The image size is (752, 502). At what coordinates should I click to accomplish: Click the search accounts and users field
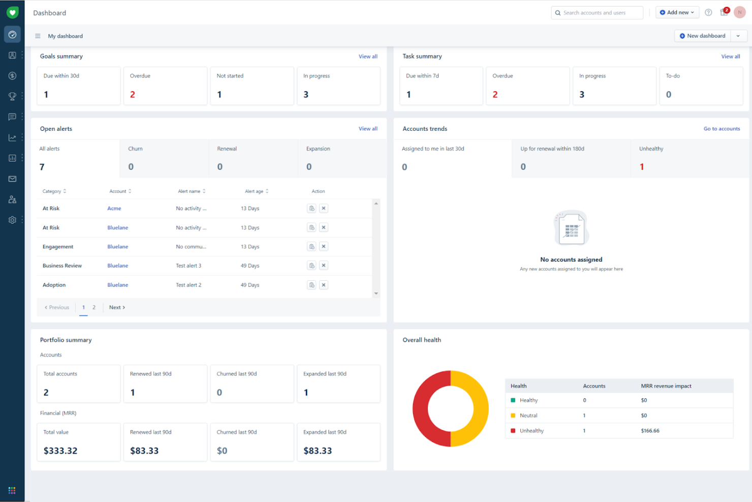597,12
